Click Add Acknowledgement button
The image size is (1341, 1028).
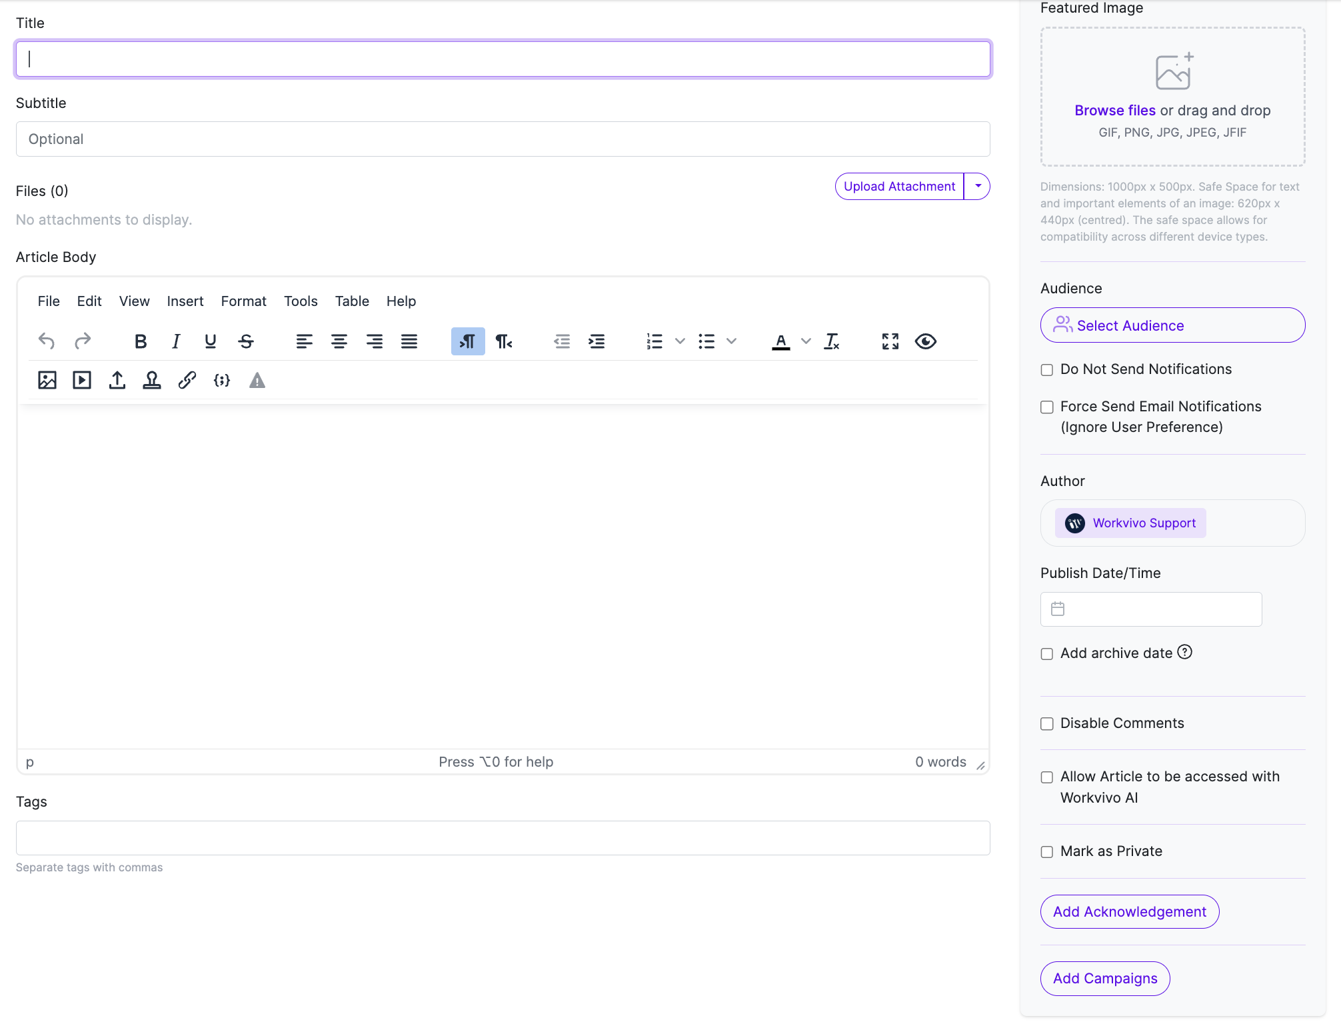(x=1130, y=912)
